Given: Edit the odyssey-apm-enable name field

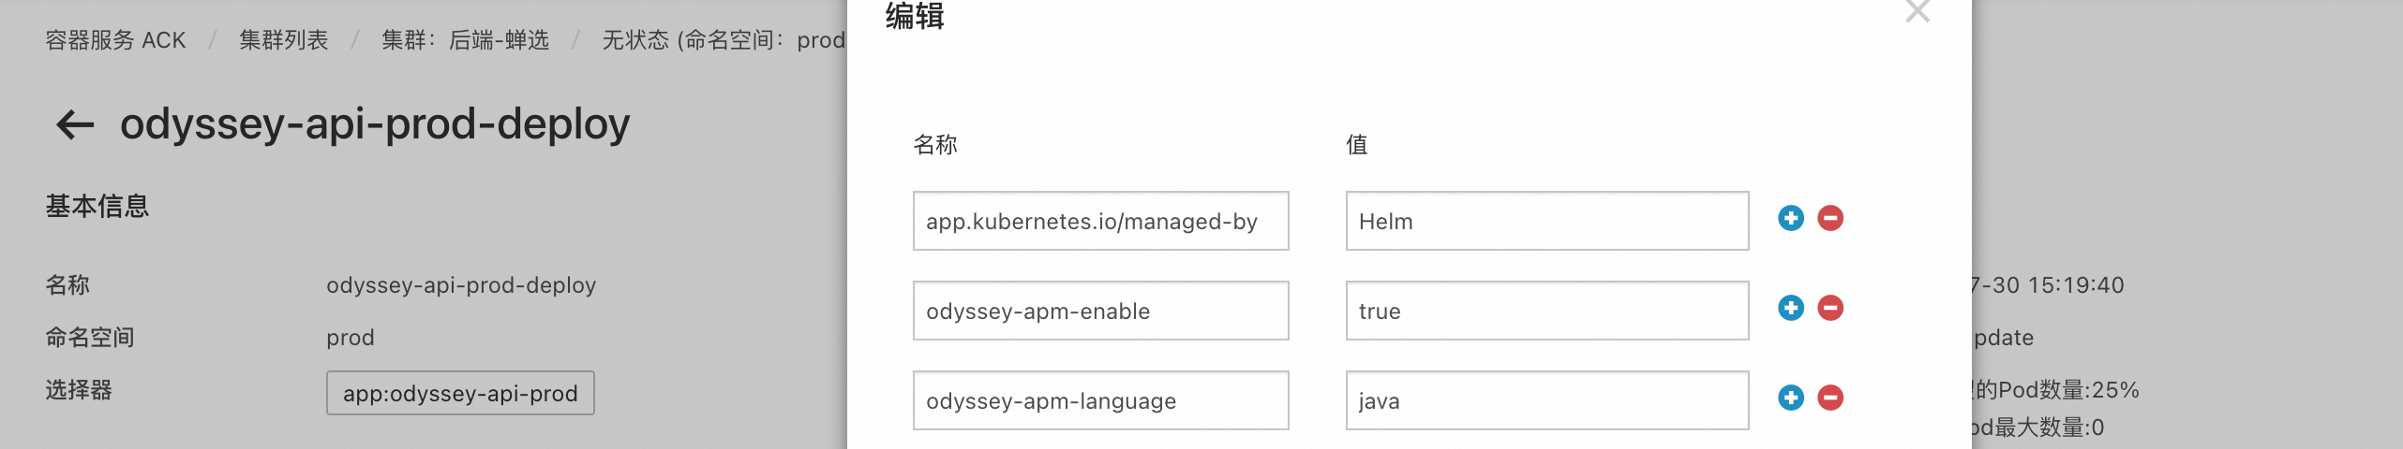Looking at the screenshot, I should coord(1101,311).
